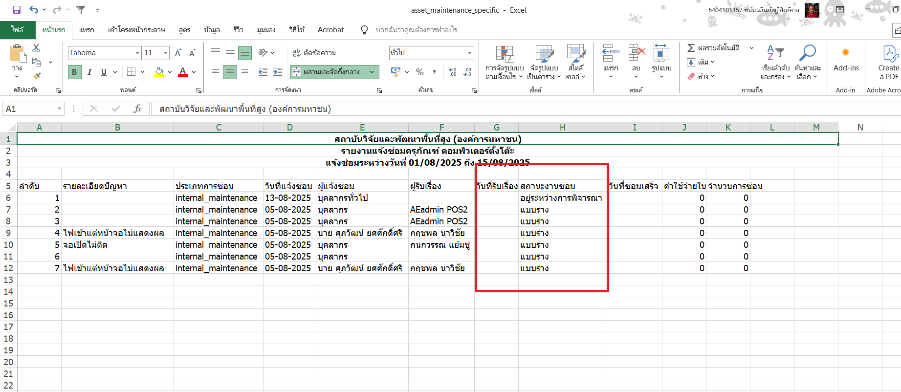Open the Name Box dropdown arrow
Screen dimensions: 901x392
59,109
